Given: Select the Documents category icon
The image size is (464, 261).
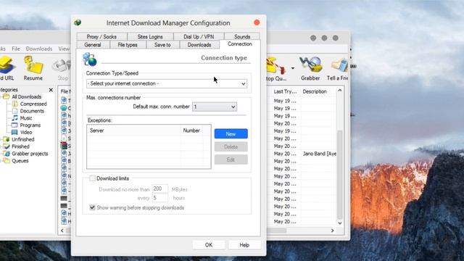Looking at the screenshot, I should [14, 111].
